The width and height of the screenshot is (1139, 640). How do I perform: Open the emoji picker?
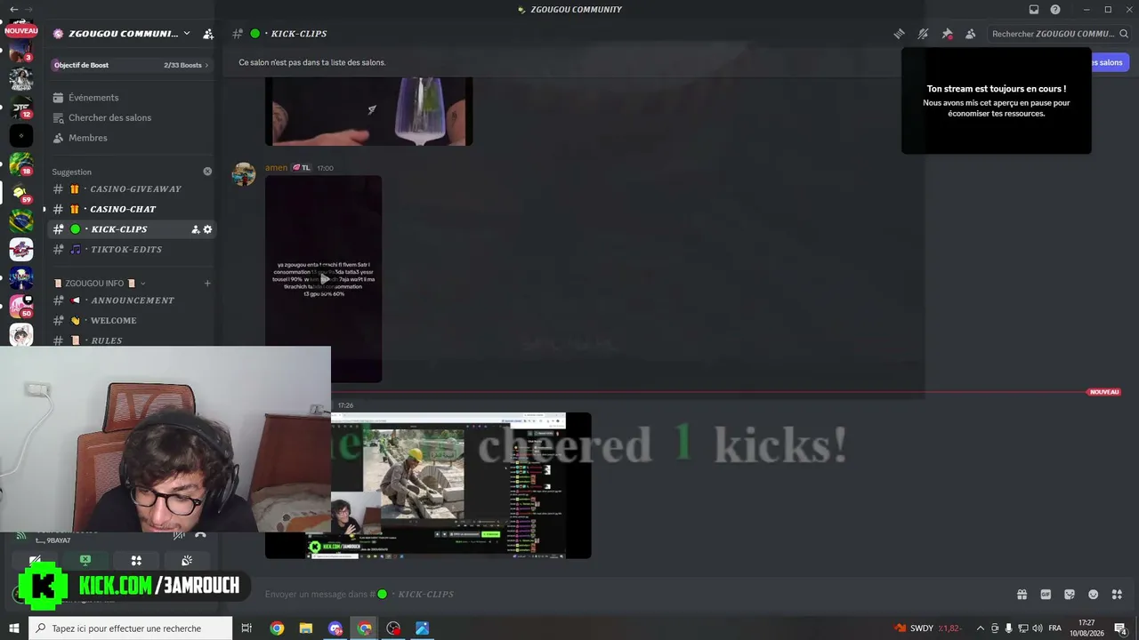(1094, 595)
